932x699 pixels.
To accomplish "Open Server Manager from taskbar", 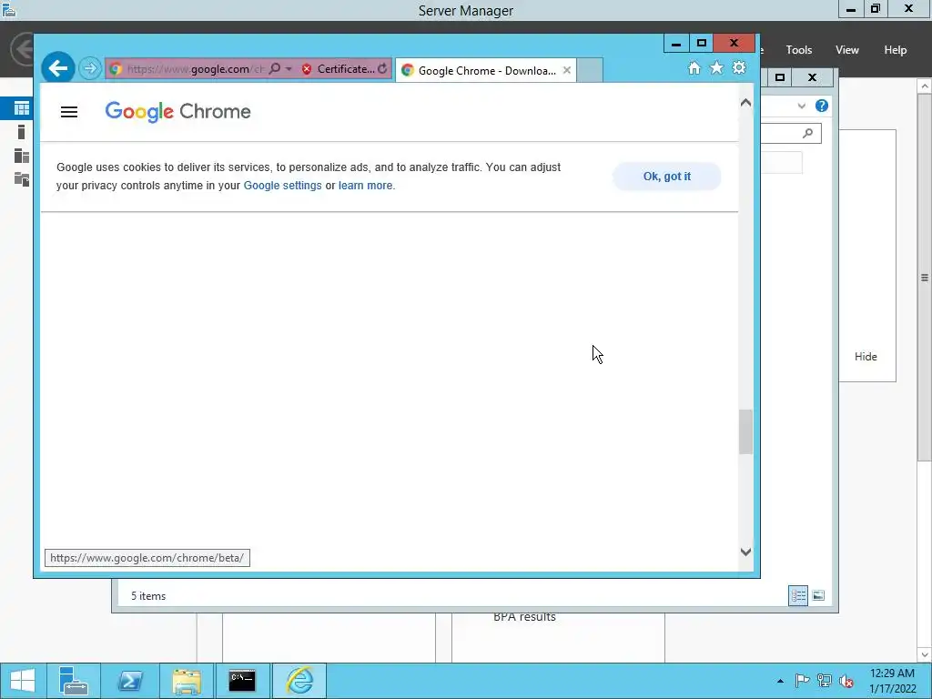I will click(74, 681).
